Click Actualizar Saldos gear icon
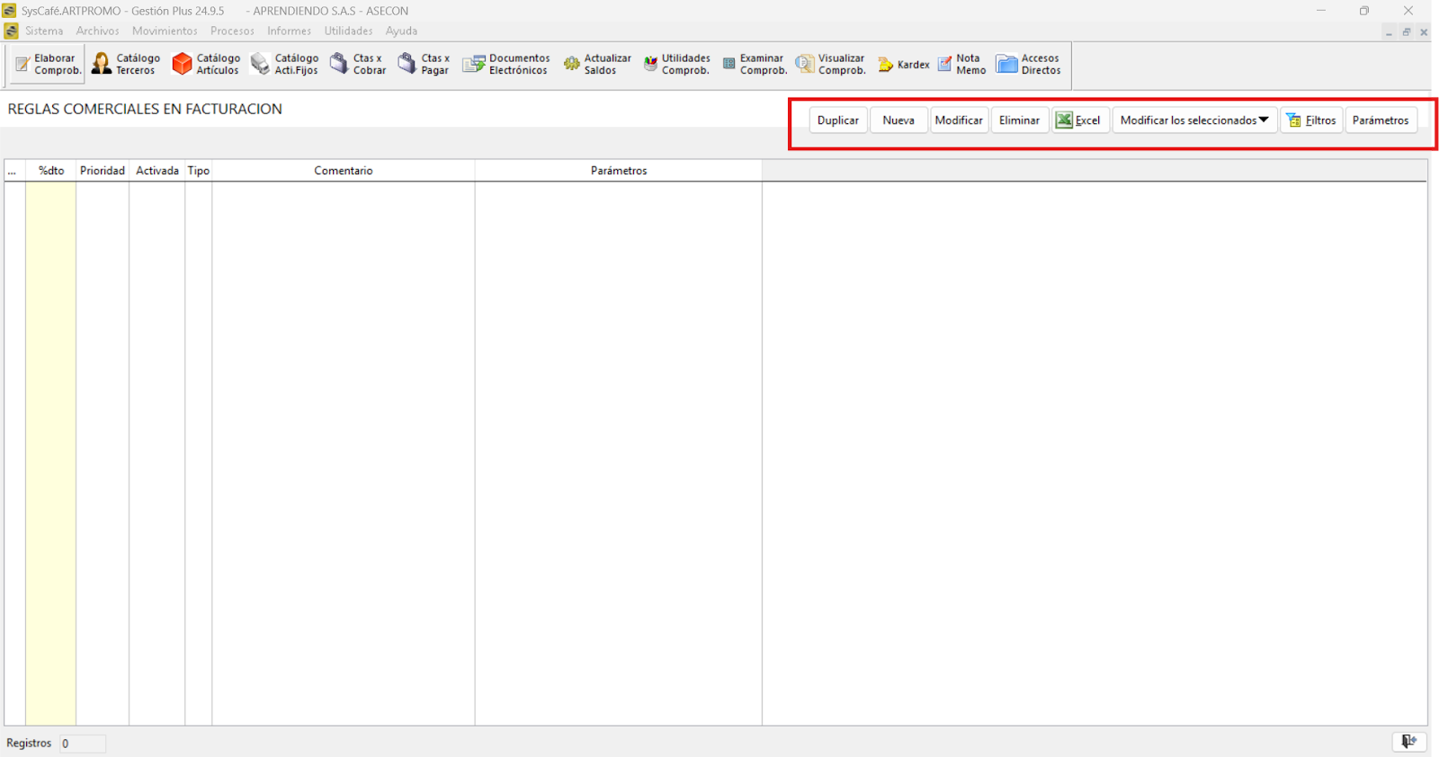Viewport: 1439px width, 757px height. [571, 64]
